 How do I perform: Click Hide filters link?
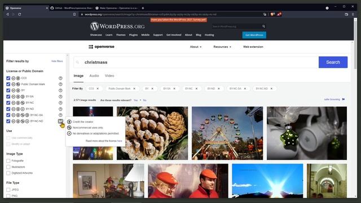pyautogui.click(x=57, y=61)
